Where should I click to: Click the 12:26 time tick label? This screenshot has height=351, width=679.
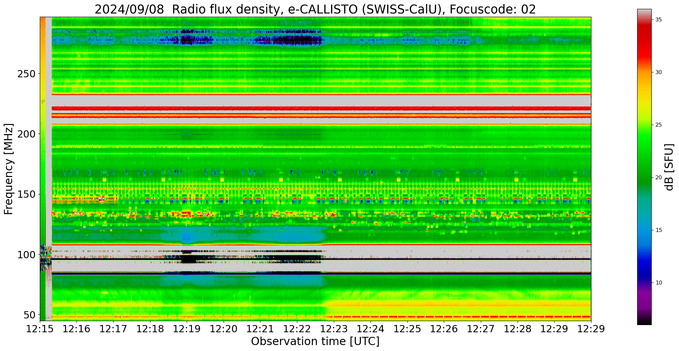pyautogui.click(x=444, y=329)
